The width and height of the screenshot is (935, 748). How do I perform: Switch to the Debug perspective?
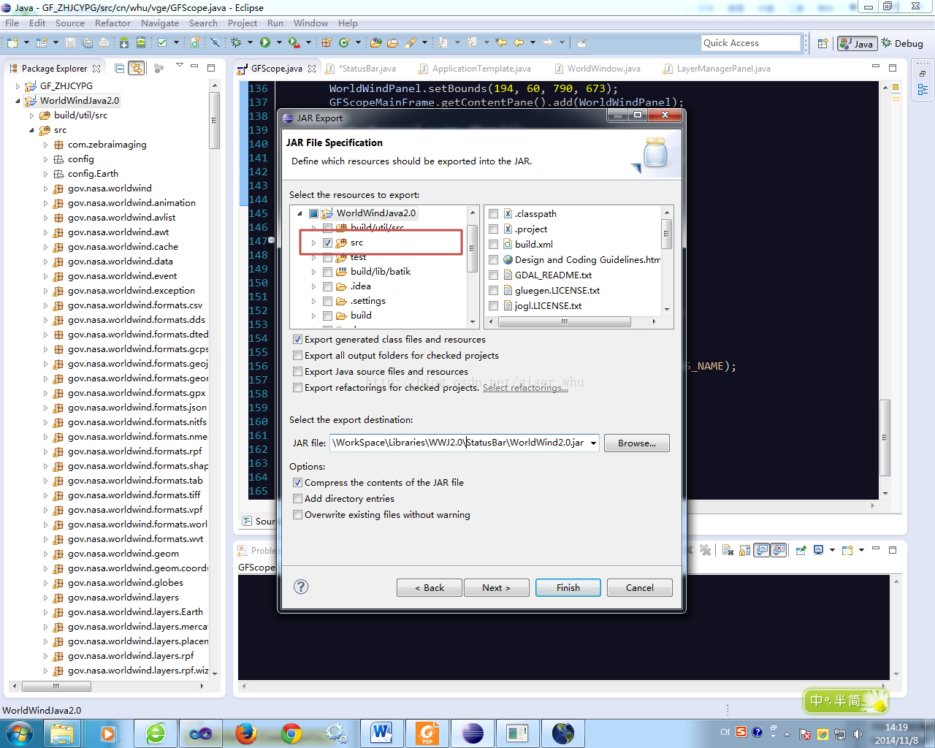tap(903, 43)
